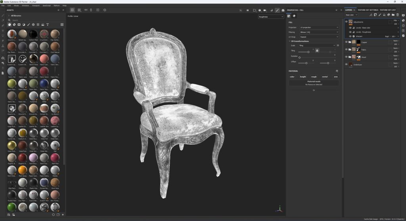
Task: Toggle the rough material channel button
Action: coord(314,77)
